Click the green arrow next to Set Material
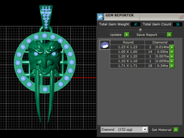The image size is (184, 138). coord(176,130)
